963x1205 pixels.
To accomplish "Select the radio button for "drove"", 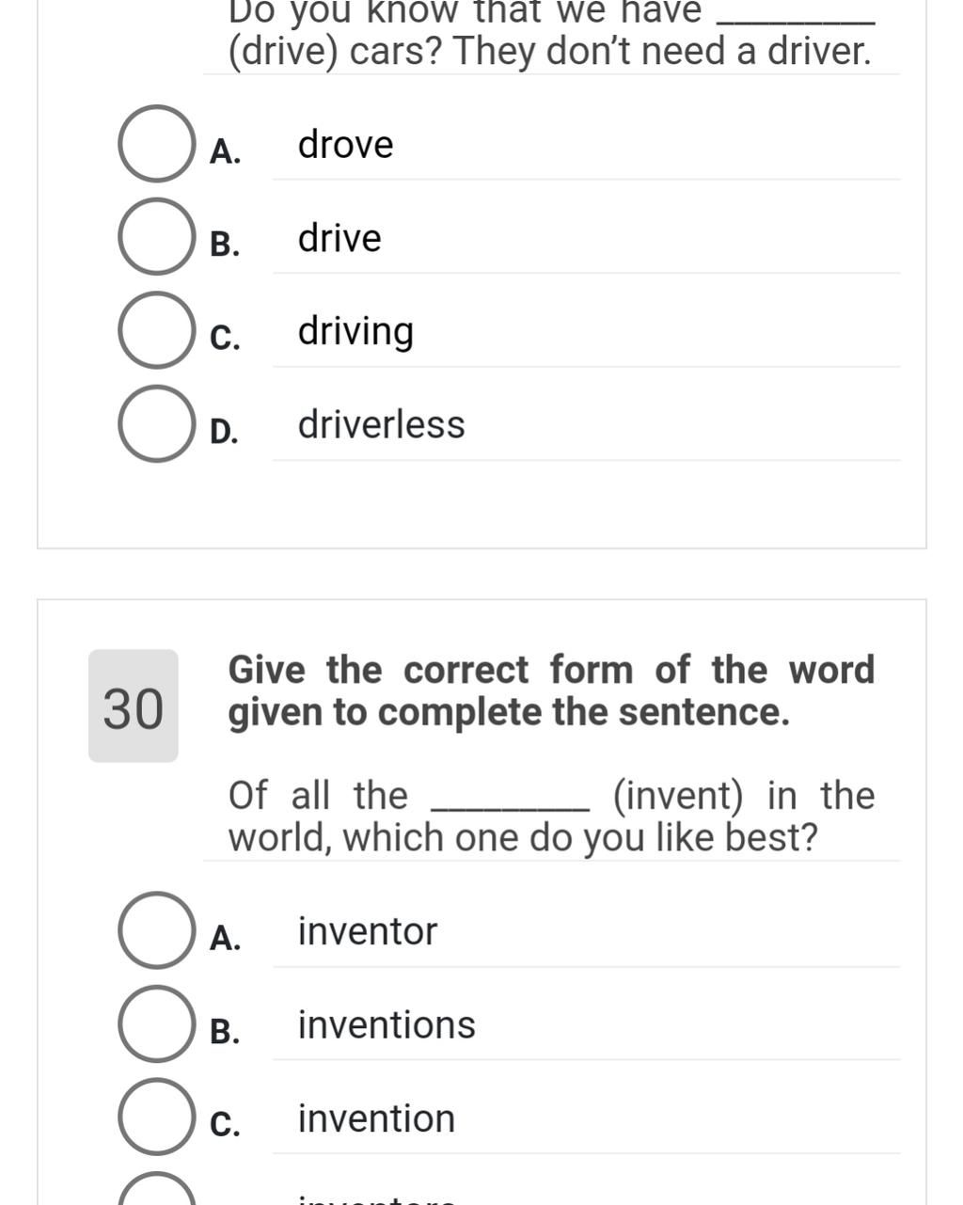I will pyautogui.click(x=156, y=144).
